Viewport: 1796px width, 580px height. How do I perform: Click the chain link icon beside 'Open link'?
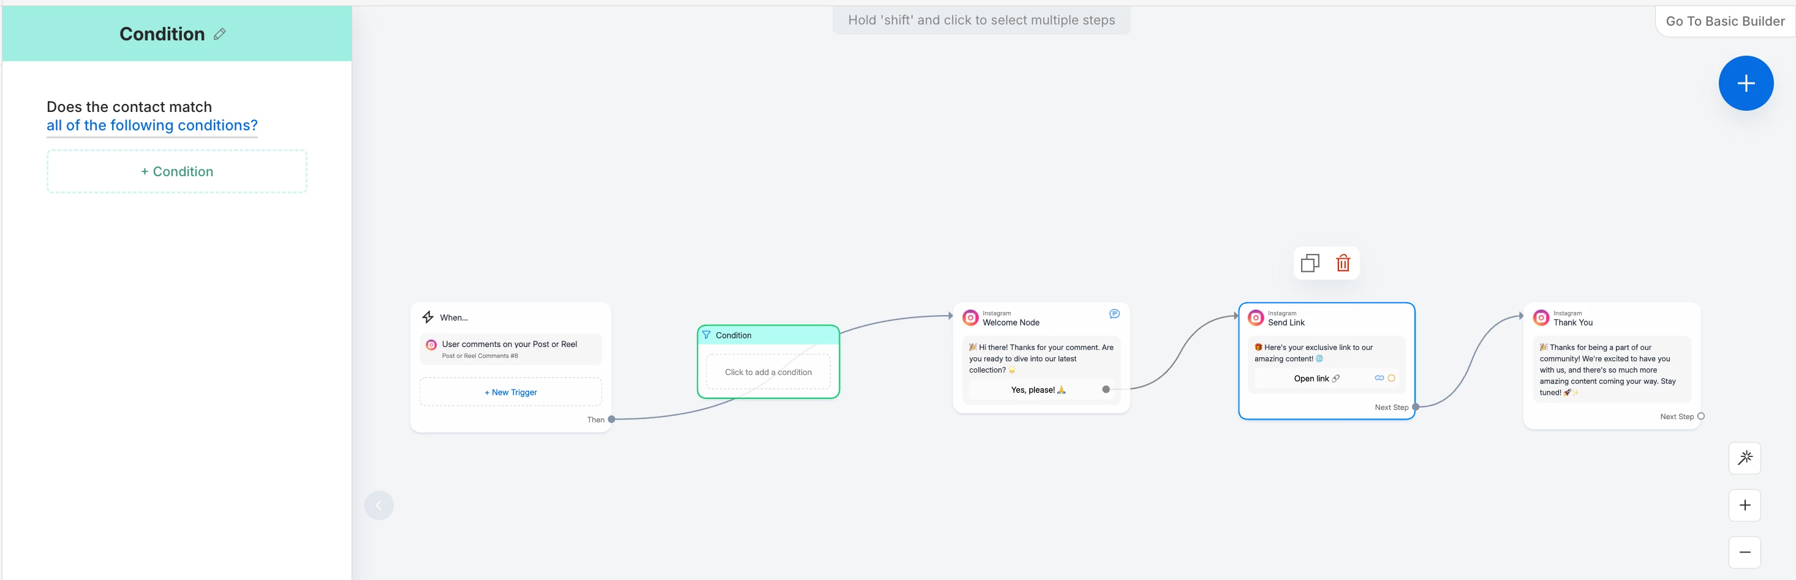point(1379,378)
